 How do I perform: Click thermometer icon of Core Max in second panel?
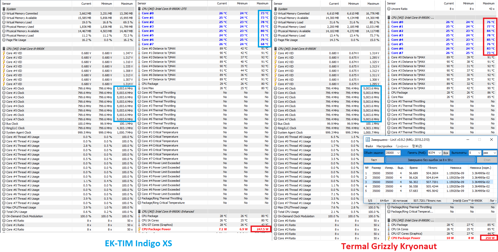coord(139,88)
